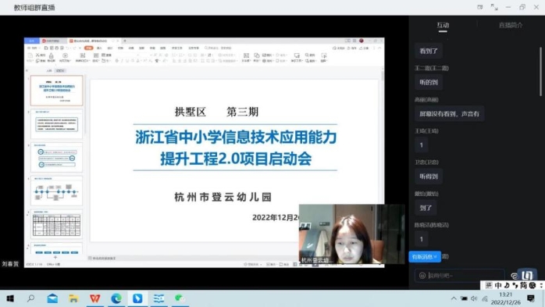Click the mini-window mode icon in title bar

coord(480,7)
